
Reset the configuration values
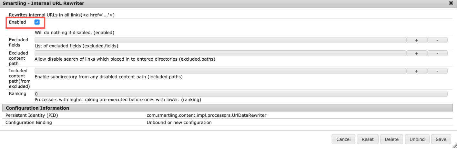tap(368, 139)
